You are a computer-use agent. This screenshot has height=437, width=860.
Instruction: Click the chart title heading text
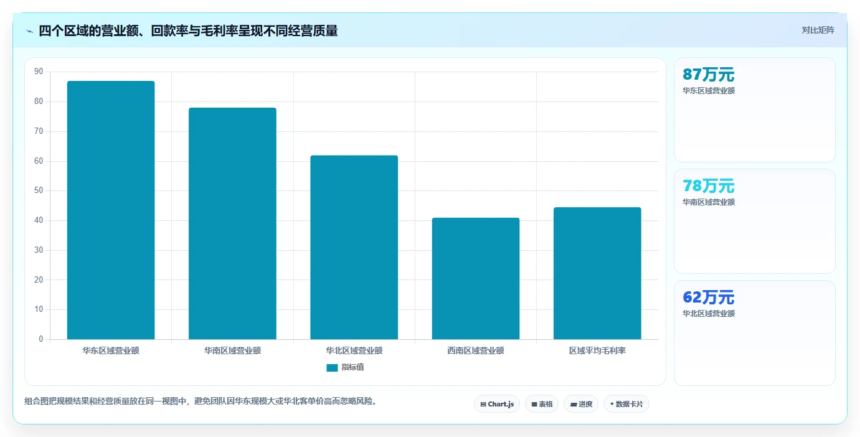(x=188, y=31)
